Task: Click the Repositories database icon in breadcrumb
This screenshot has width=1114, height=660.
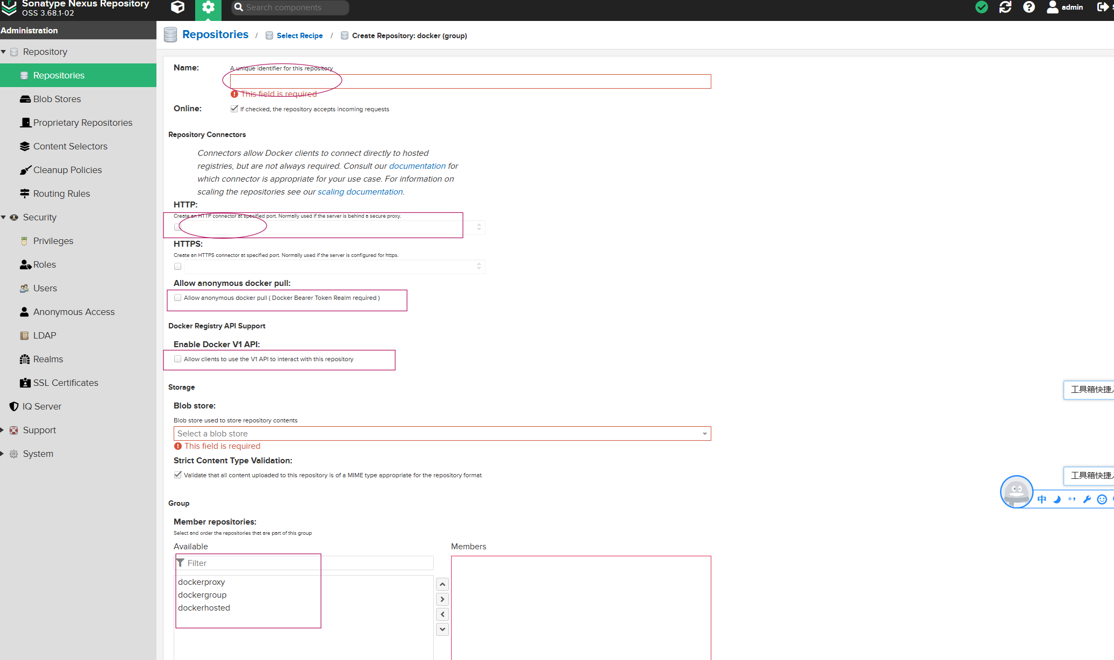Action: (x=170, y=35)
